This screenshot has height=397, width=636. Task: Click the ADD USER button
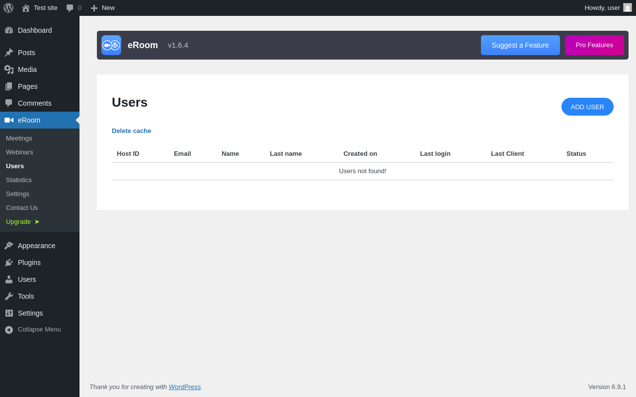(x=587, y=107)
